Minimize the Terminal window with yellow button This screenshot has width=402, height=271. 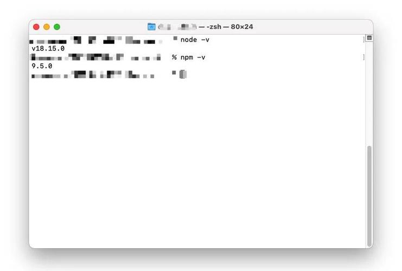[47, 27]
